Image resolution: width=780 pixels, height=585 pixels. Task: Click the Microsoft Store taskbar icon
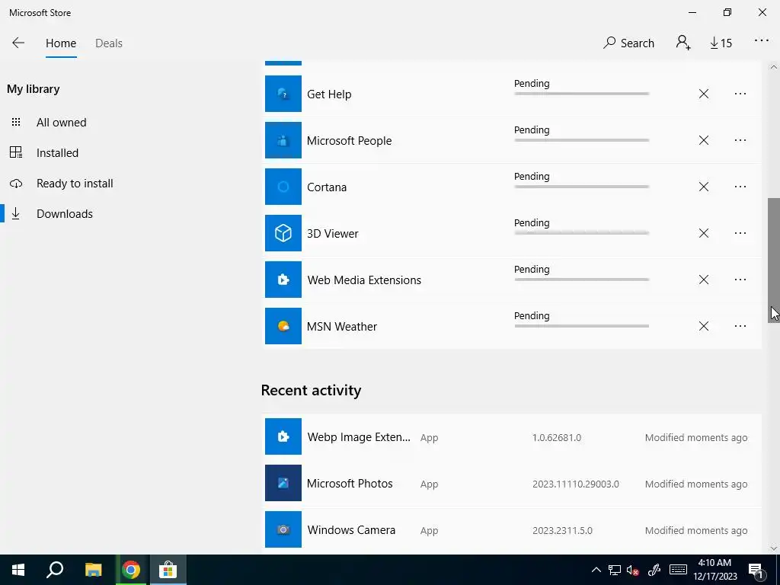coord(168,570)
